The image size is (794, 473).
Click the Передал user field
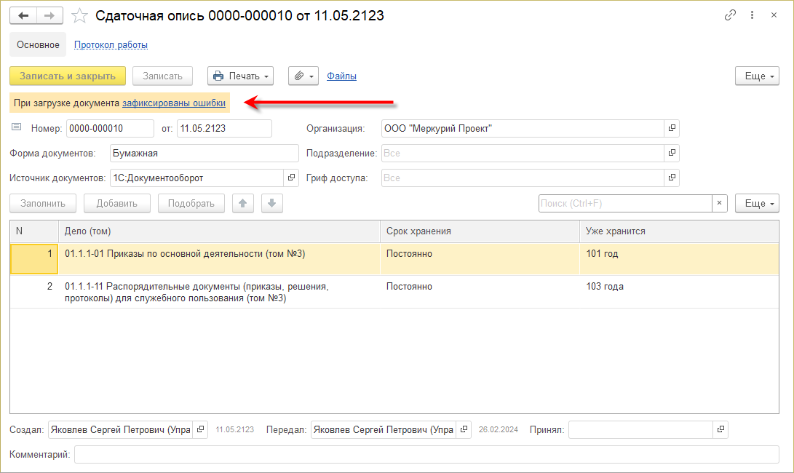384,429
